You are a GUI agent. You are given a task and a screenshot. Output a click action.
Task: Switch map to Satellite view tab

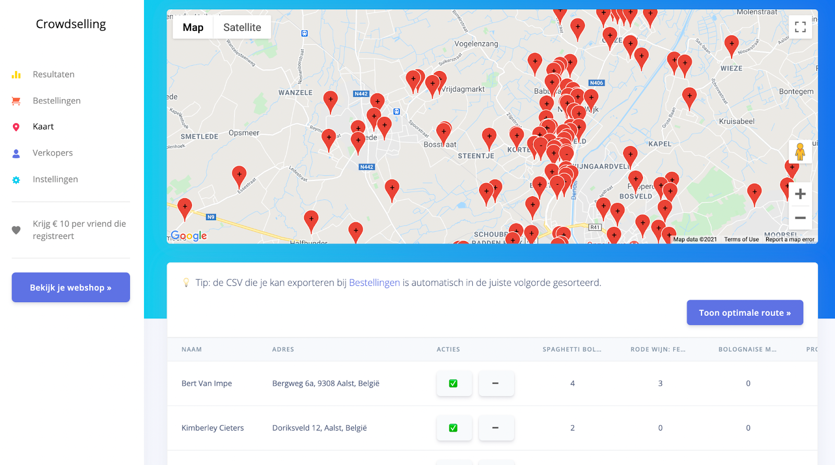pos(242,27)
